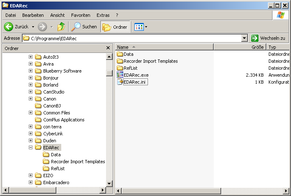
Task: Open the Ansicht menu
Action: point(58,15)
